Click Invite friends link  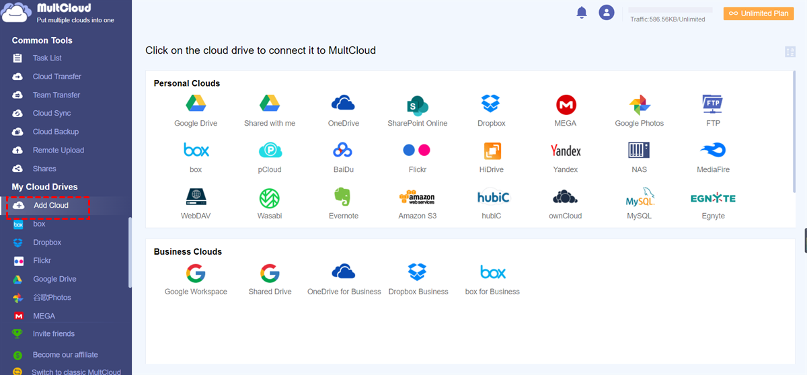[x=54, y=334]
